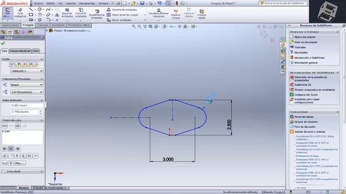Select the sketch Fillet tool

[48, 20]
